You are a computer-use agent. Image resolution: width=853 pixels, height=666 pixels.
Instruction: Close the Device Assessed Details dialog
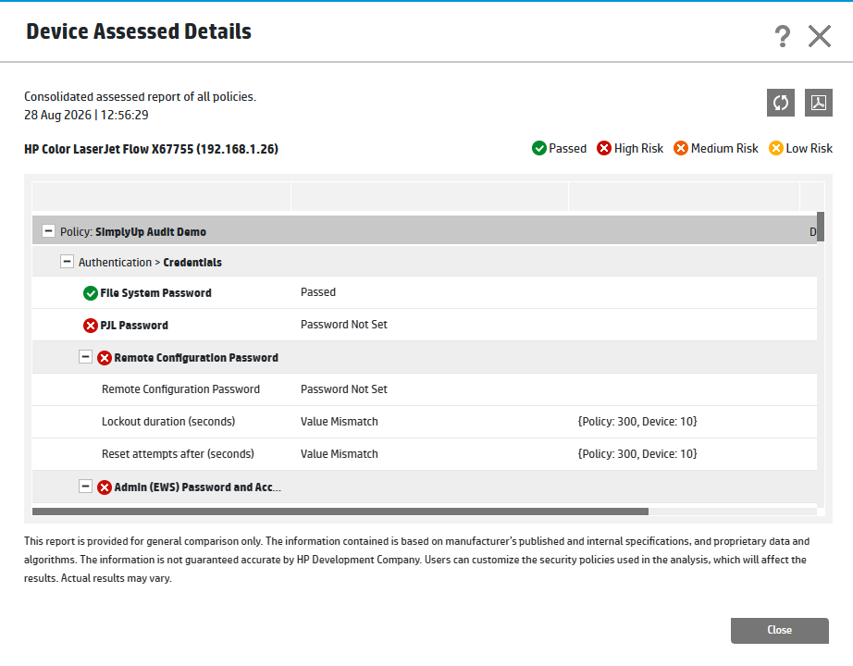click(x=820, y=36)
